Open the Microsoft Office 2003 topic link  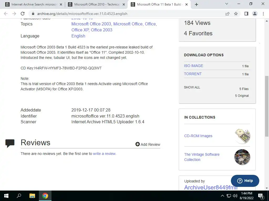91,24
